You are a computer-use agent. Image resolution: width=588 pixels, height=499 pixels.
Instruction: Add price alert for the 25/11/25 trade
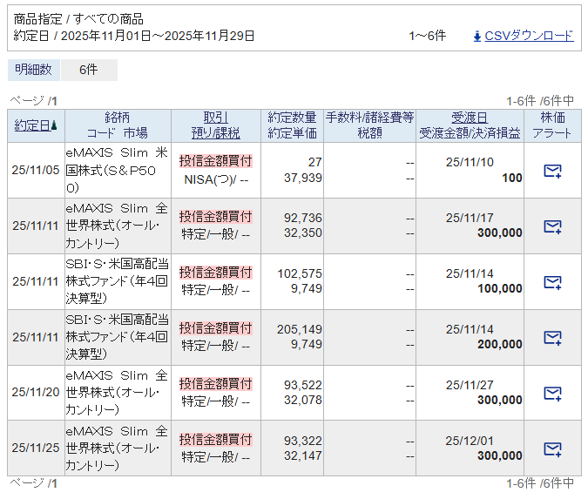[551, 449]
